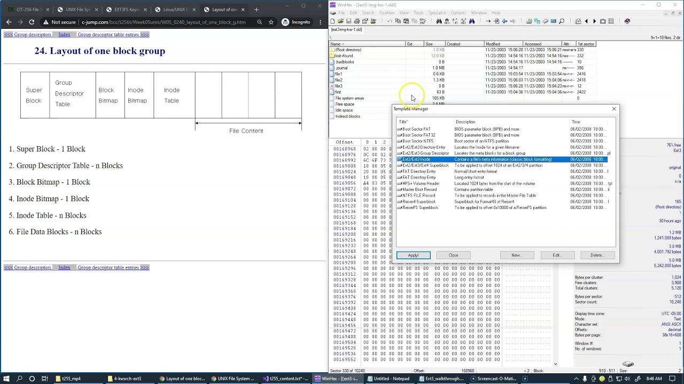Click the Print icon in WinHex toolbar
684x384 pixels.
[357, 21]
